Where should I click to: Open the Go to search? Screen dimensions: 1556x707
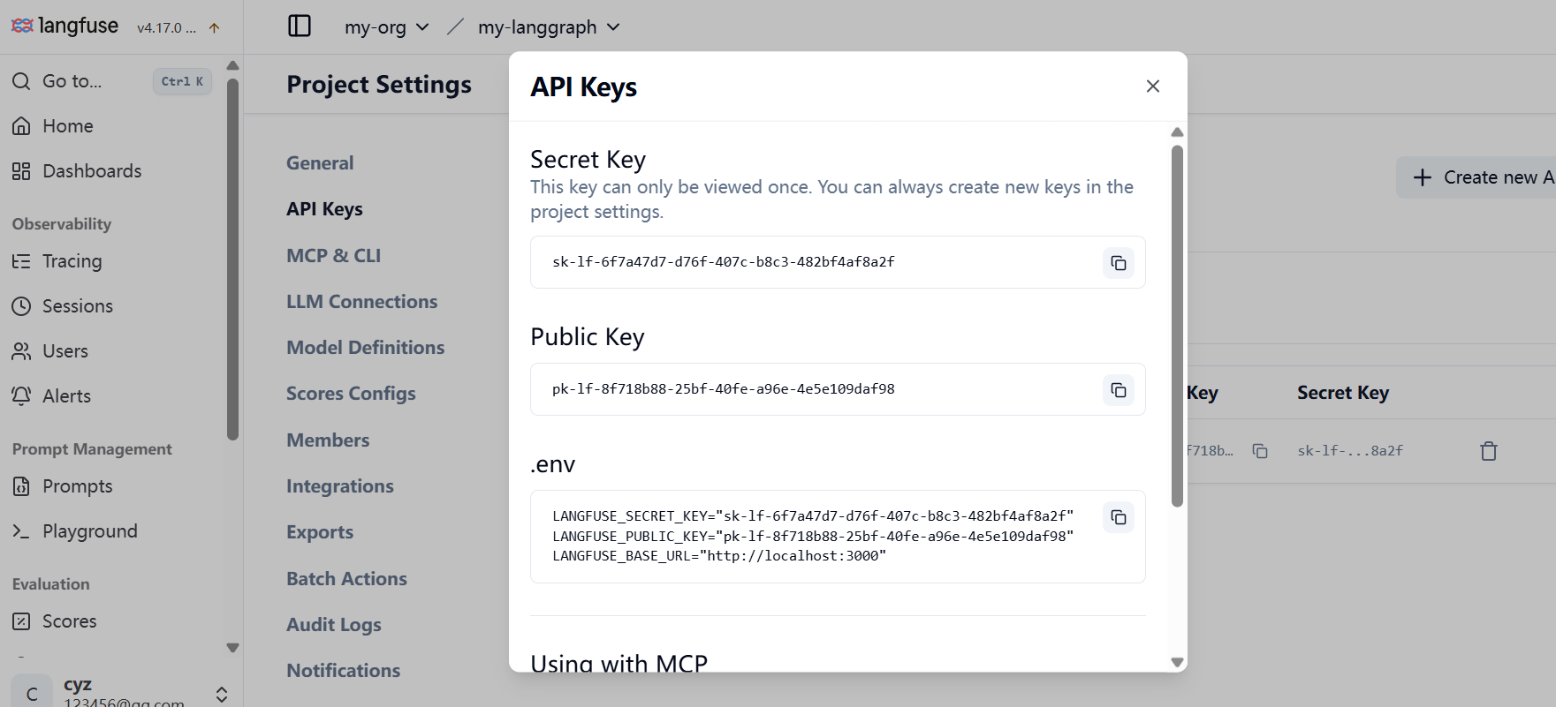point(111,81)
